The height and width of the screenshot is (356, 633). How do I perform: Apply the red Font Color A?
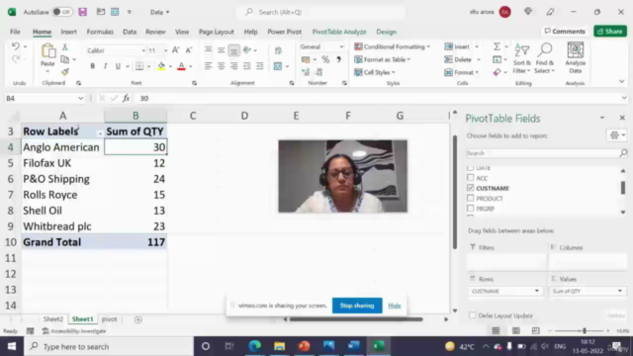(181, 66)
